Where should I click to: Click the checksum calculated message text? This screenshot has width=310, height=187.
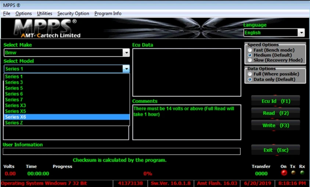[x=120, y=160]
